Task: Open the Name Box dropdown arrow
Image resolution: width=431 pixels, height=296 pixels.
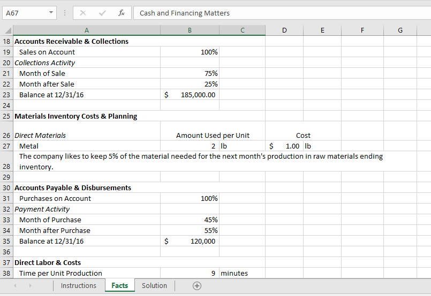Action: (51, 13)
